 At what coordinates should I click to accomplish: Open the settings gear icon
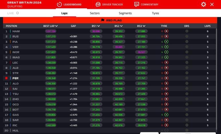coord(204,4)
